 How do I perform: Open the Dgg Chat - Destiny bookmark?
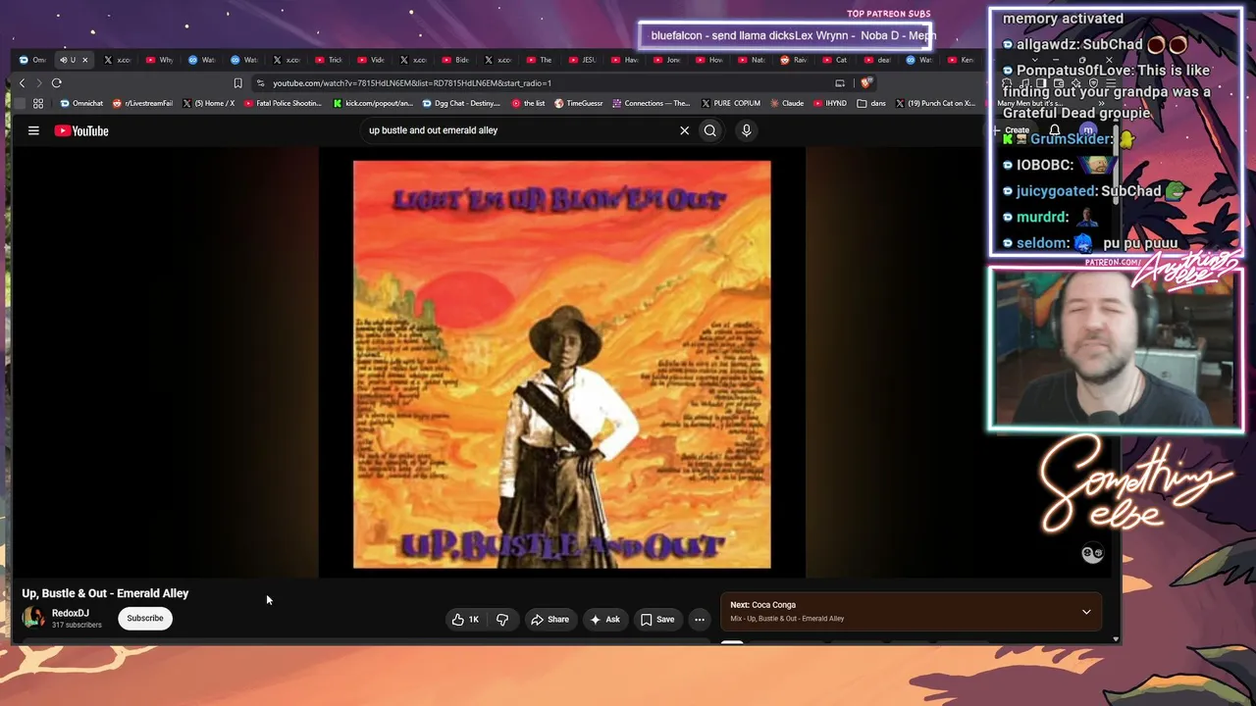point(462,103)
